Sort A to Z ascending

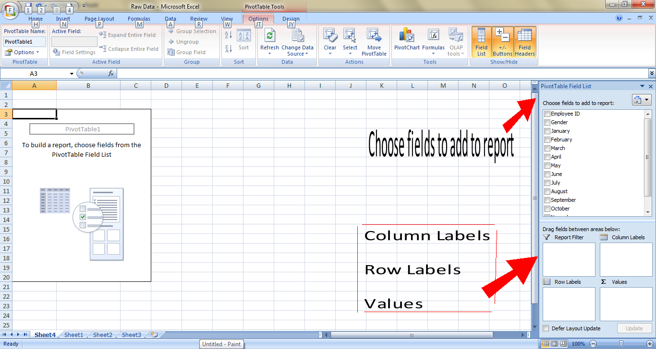[229, 35]
